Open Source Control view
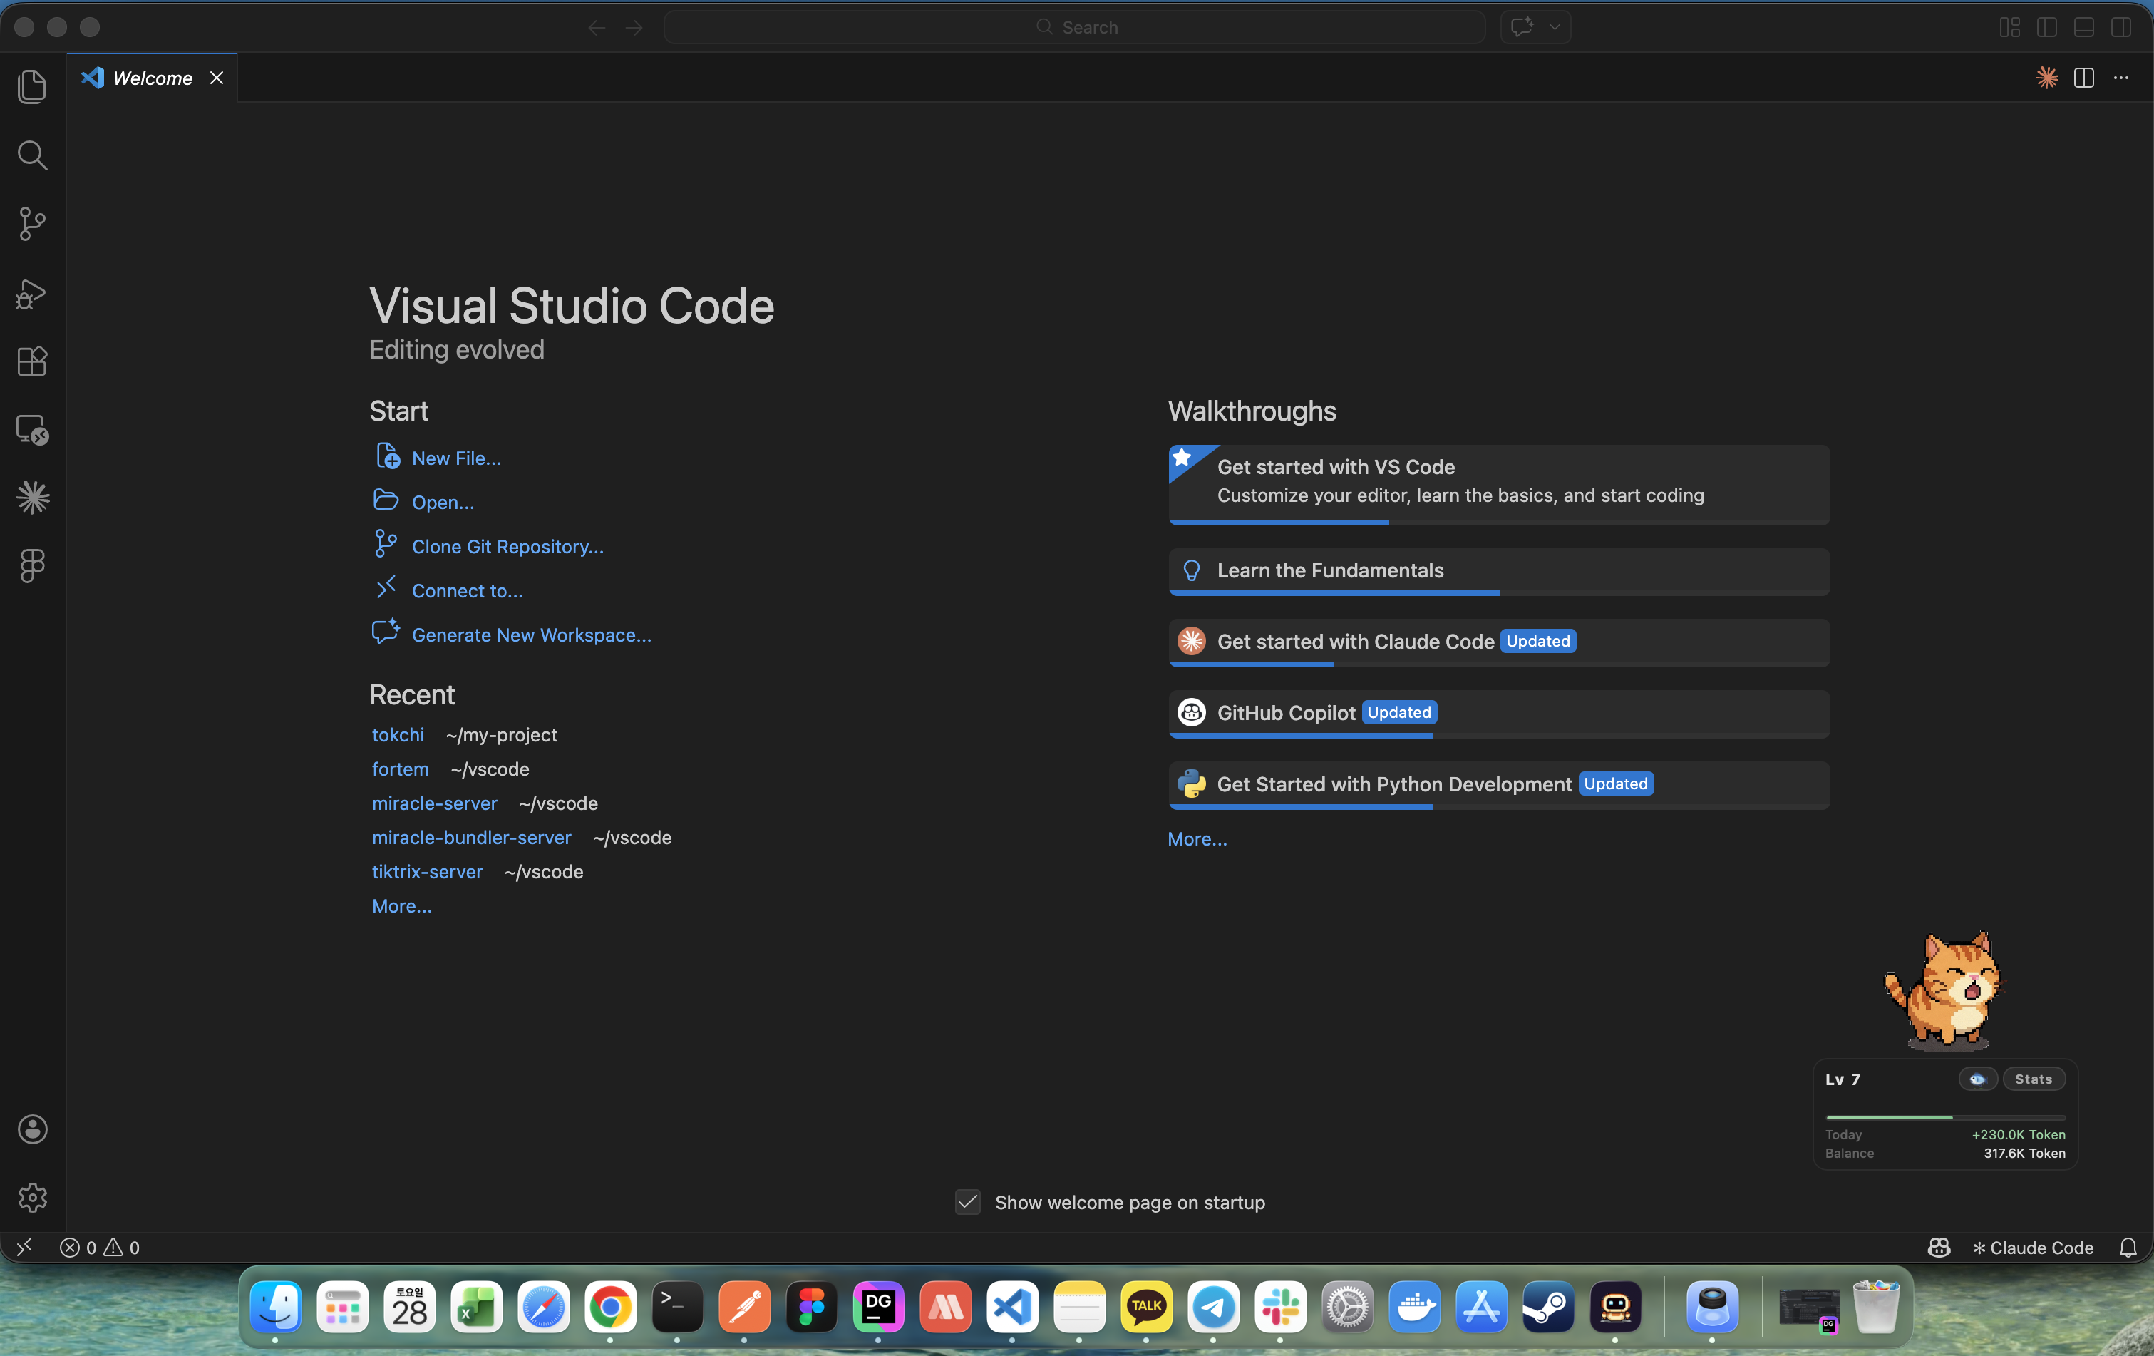2154x1356 pixels. point(32,224)
